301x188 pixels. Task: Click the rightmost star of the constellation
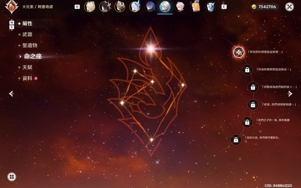coord(183,85)
